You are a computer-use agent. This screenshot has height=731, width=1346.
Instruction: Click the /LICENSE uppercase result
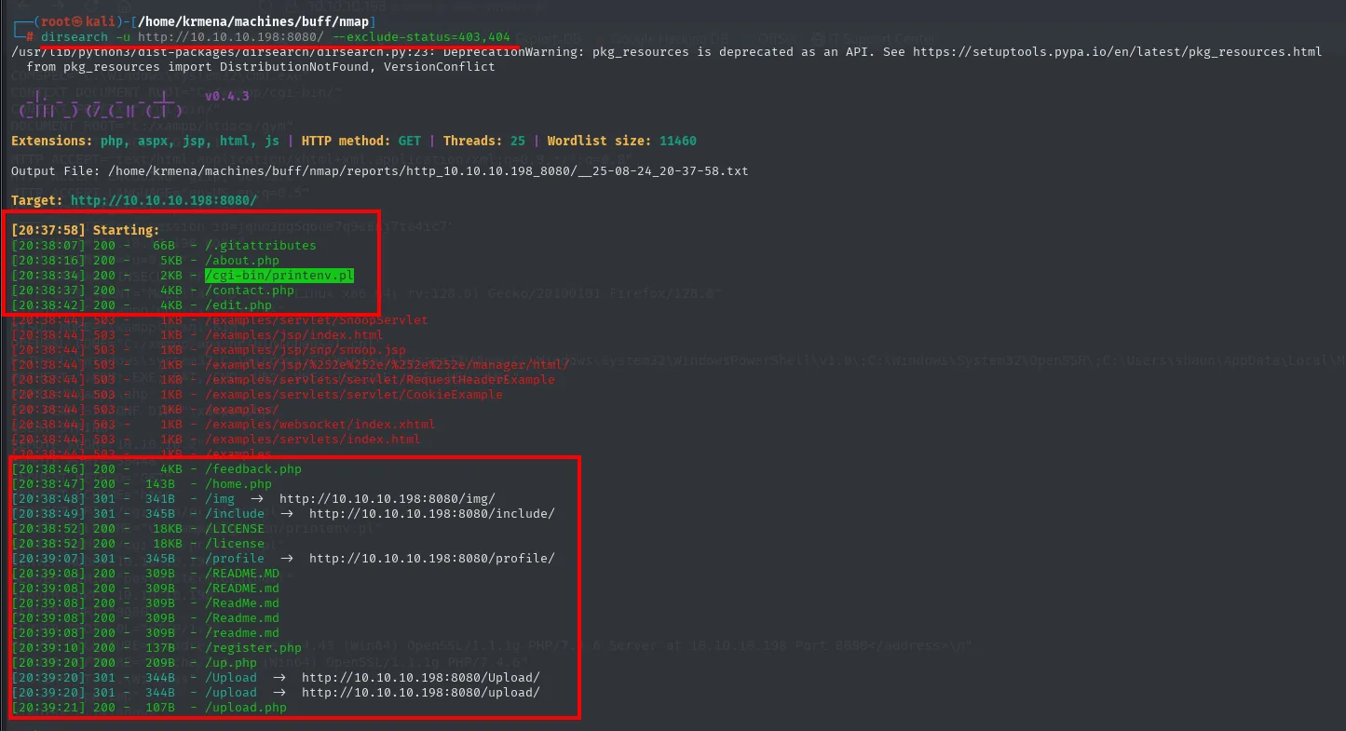tap(234, 529)
